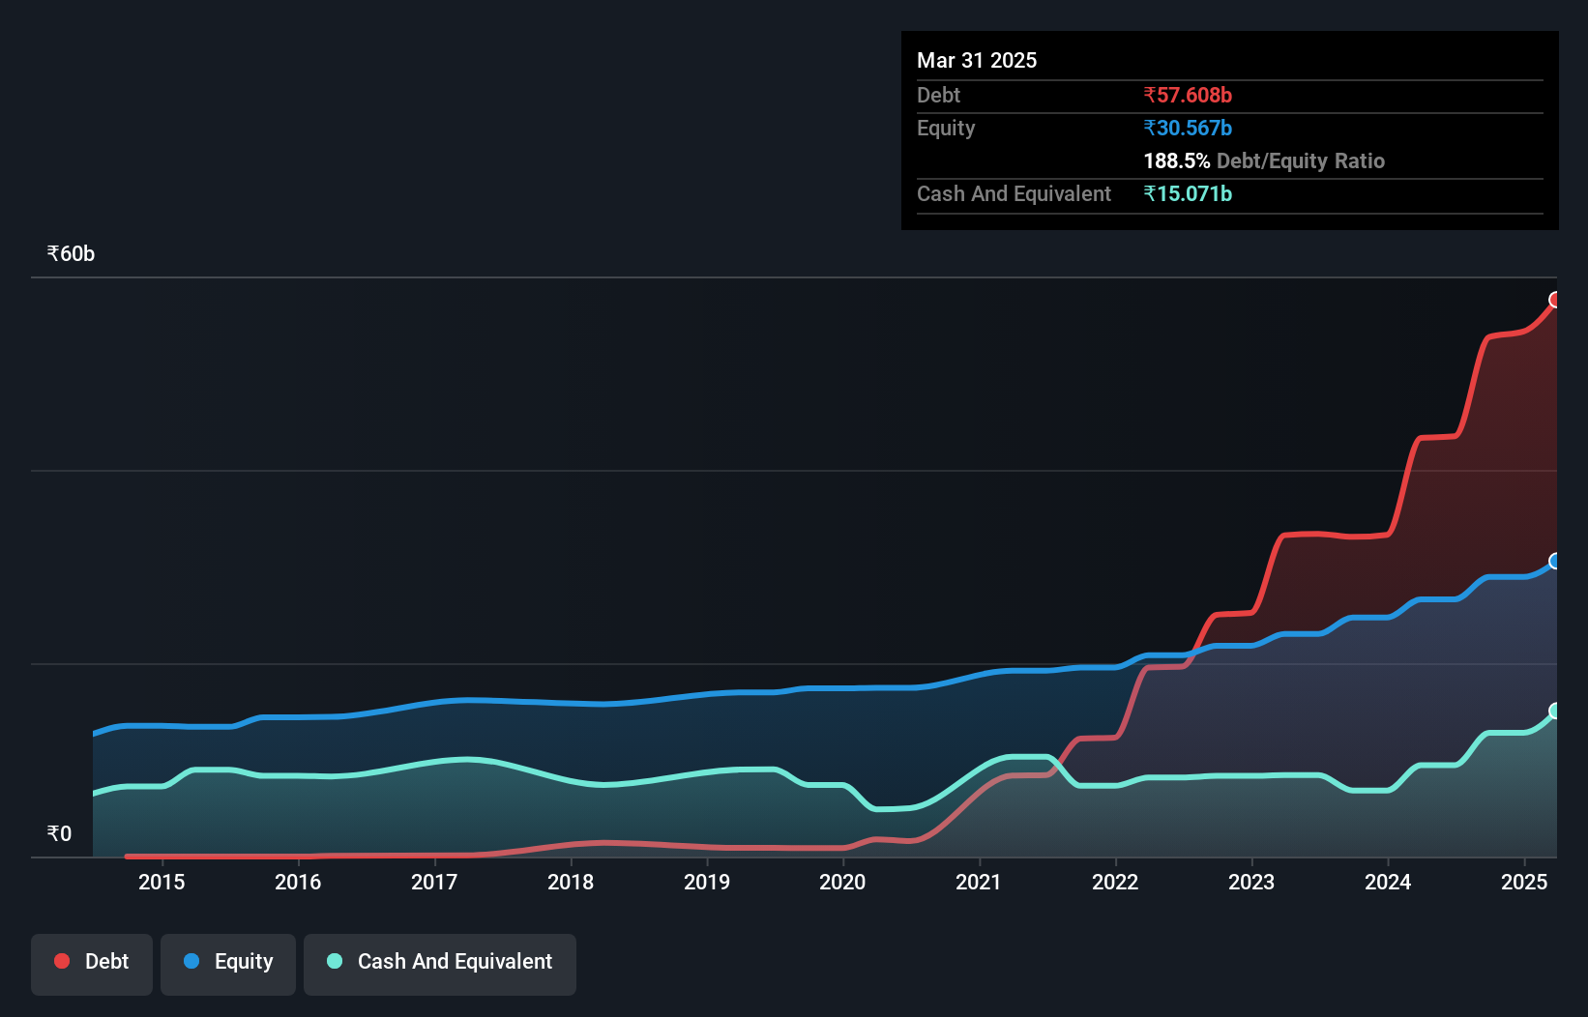Toggle Cash And Equivalent legend button
The image size is (1588, 1017).
[440, 964]
